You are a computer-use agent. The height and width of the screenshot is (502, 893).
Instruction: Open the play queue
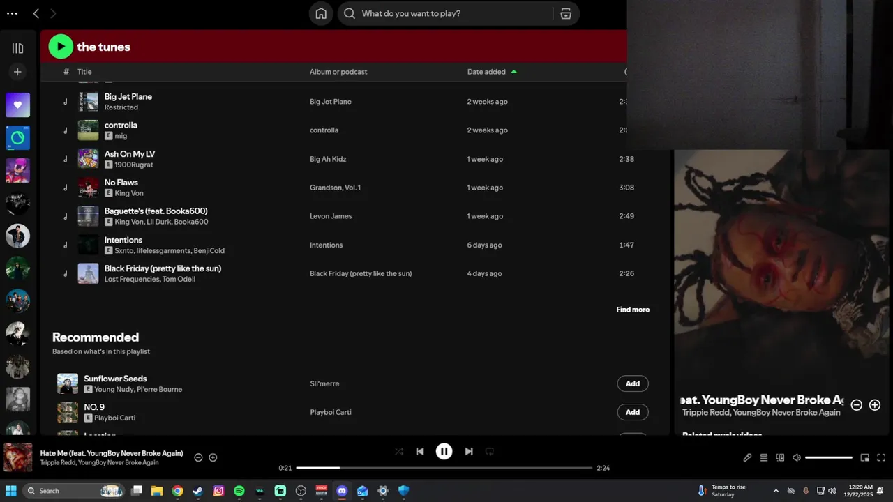[x=764, y=457]
